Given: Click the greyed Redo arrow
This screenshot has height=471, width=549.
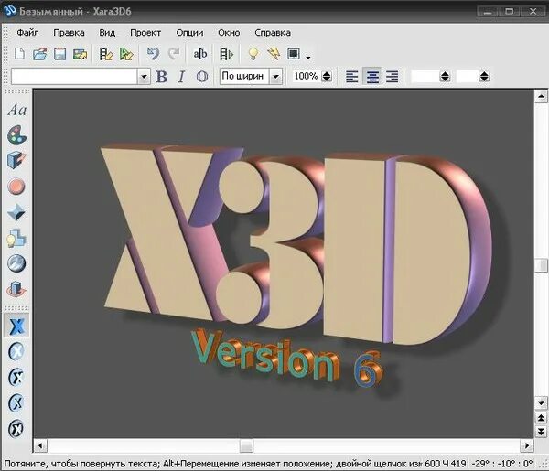Looking at the screenshot, I should [x=174, y=54].
